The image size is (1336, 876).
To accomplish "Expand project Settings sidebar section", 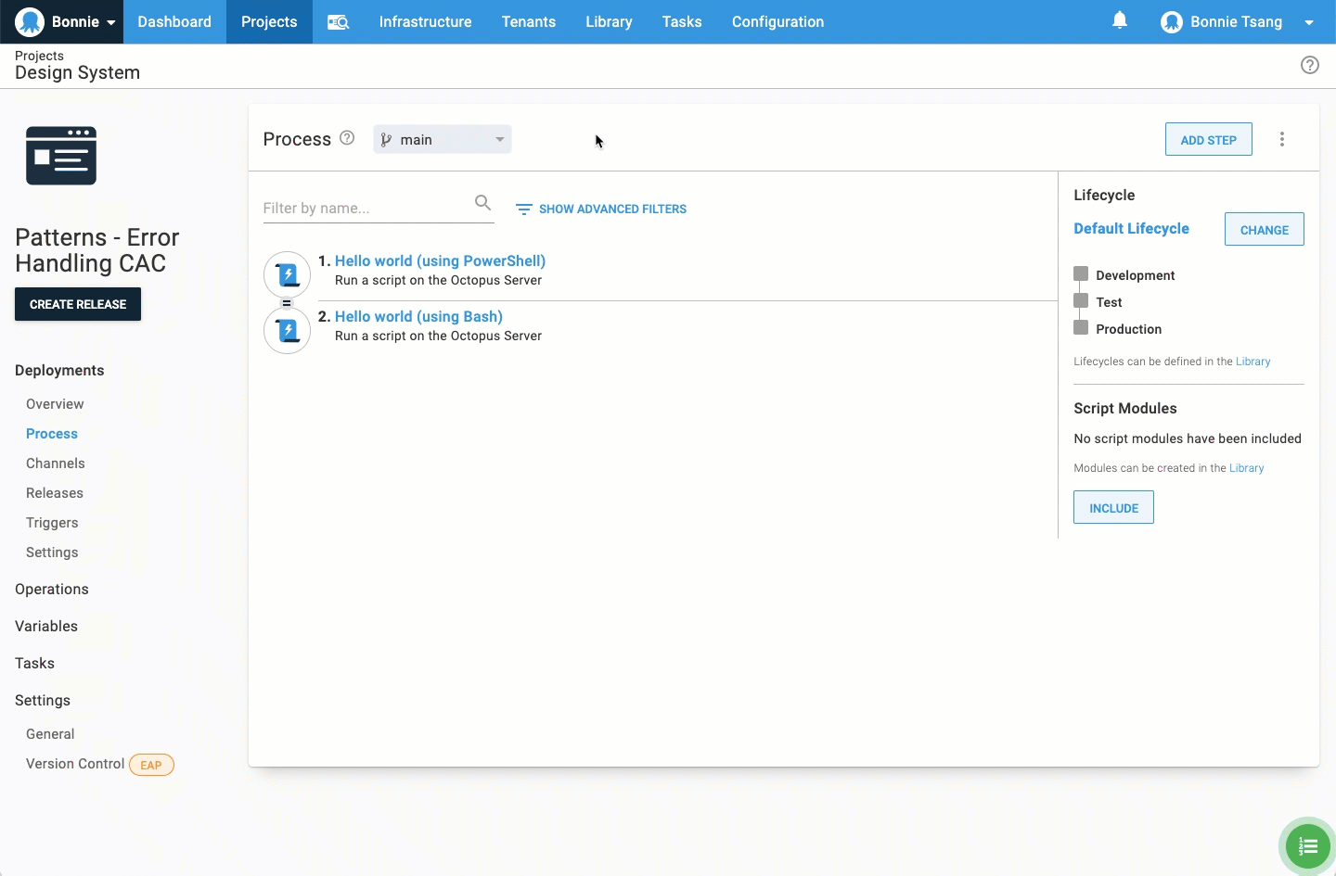I will 43,701.
